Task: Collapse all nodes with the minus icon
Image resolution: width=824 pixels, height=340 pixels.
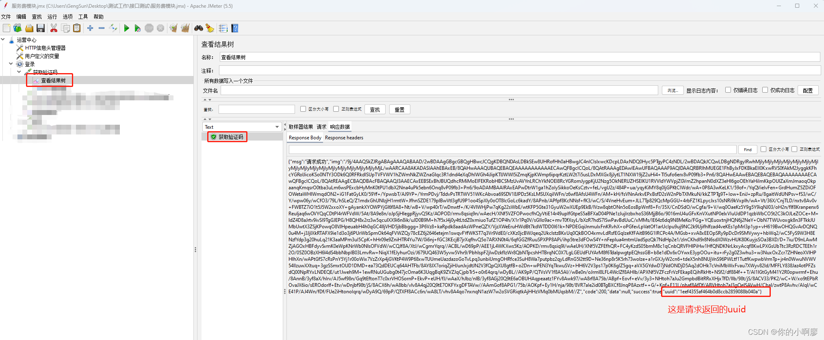Action: tap(102, 28)
